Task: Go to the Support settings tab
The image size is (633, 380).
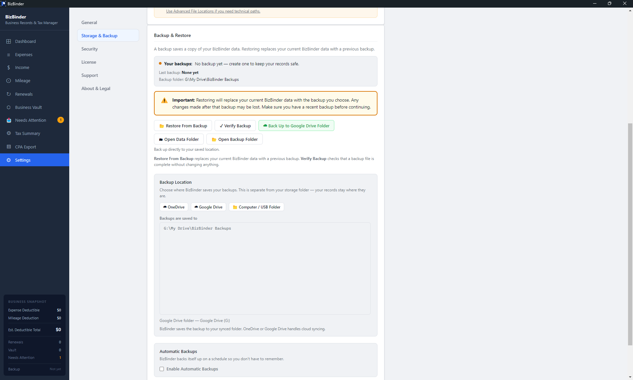Action: [x=108, y=75]
